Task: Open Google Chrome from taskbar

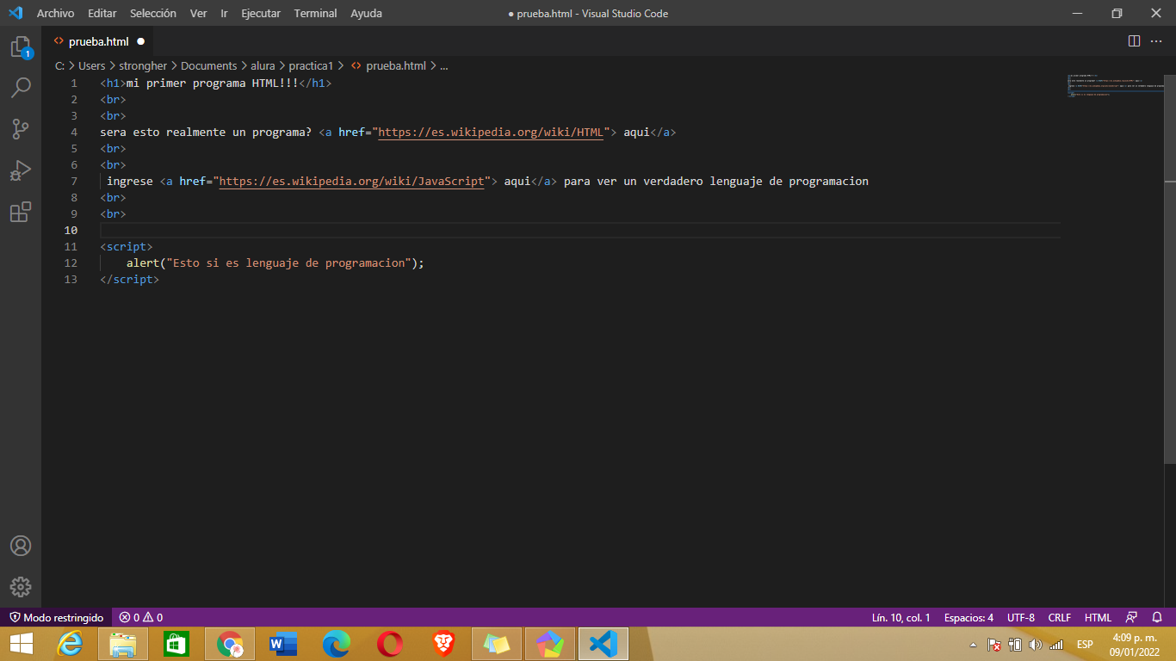Action: [x=230, y=644]
